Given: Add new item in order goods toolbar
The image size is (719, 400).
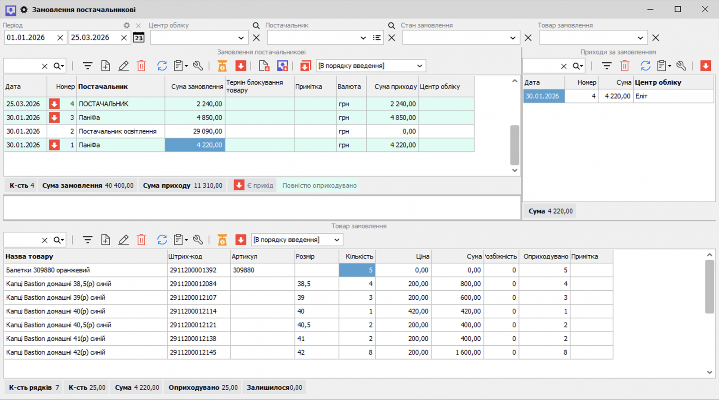Looking at the screenshot, I should (106, 240).
